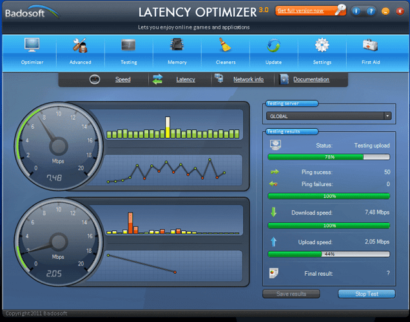This screenshot has width=410, height=322.
Task: Click the upload speed blue arrow
Action: coord(273,242)
